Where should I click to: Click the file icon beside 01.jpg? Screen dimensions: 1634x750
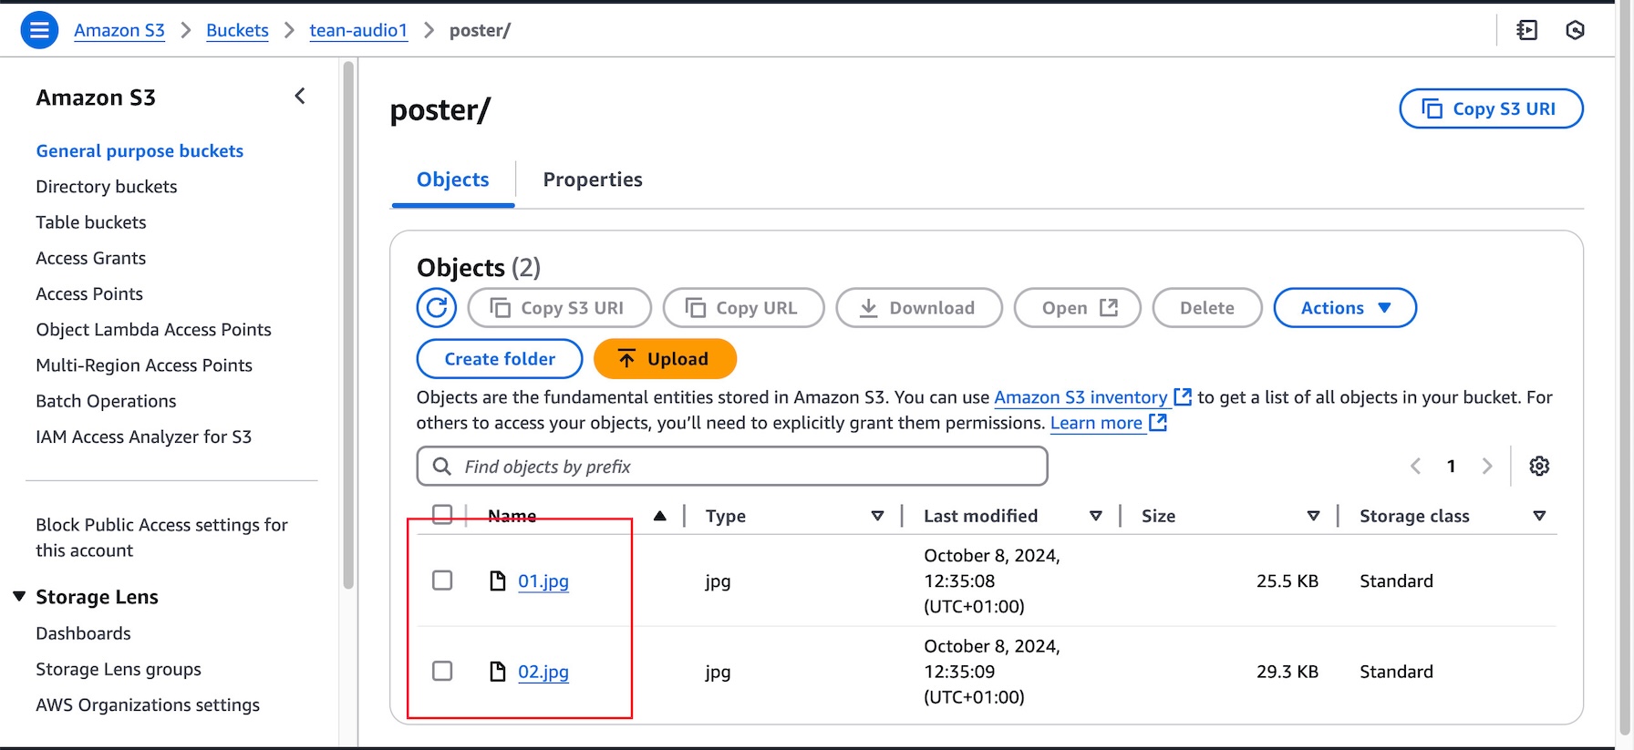(498, 581)
